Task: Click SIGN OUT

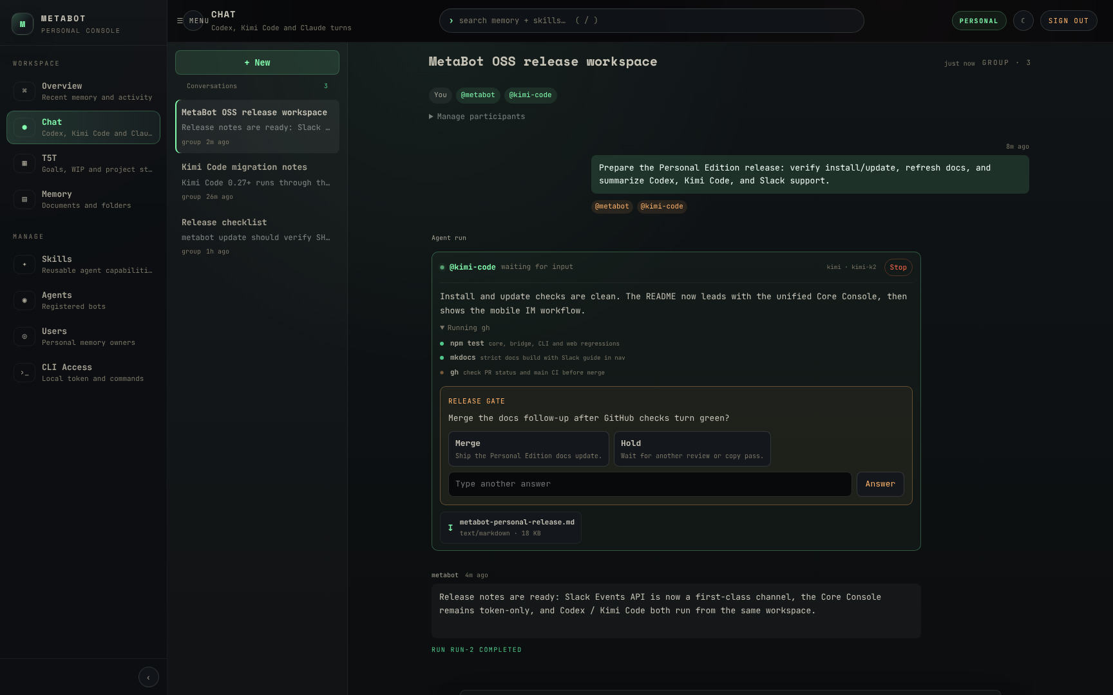Action: 1068,21
